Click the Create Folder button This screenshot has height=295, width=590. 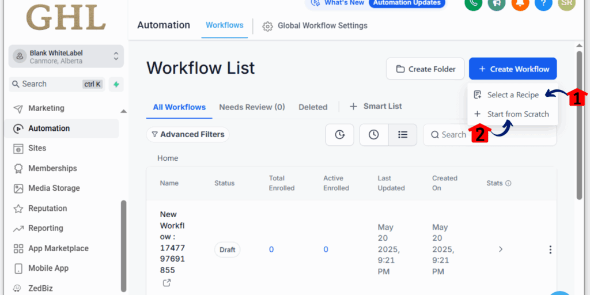click(426, 69)
